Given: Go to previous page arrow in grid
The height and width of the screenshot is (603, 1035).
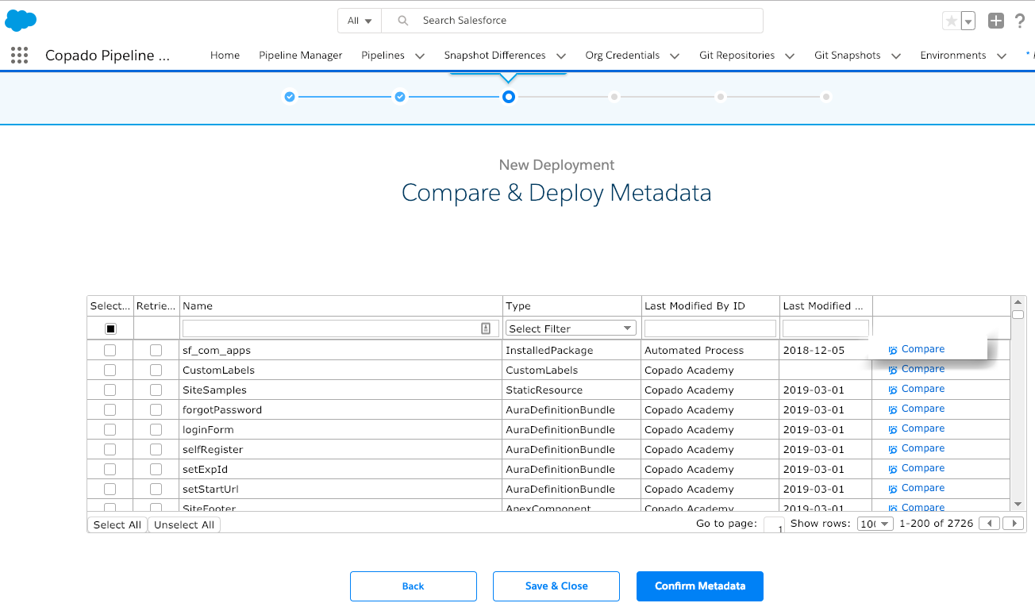Looking at the screenshot, I should pyautogui.click(x=989, y=524).
